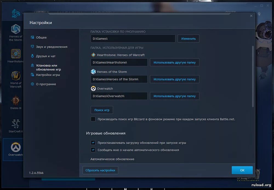Open the Общее settings section

tap(41, 37)
